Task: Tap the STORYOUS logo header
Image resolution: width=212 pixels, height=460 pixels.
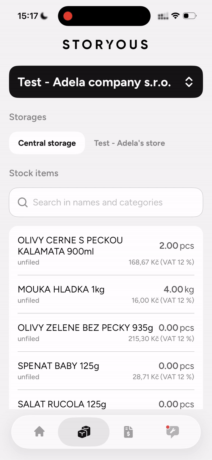Action: pyautogui.click(x=106, y=45)
